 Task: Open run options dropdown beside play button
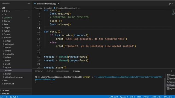coord(173,4)
